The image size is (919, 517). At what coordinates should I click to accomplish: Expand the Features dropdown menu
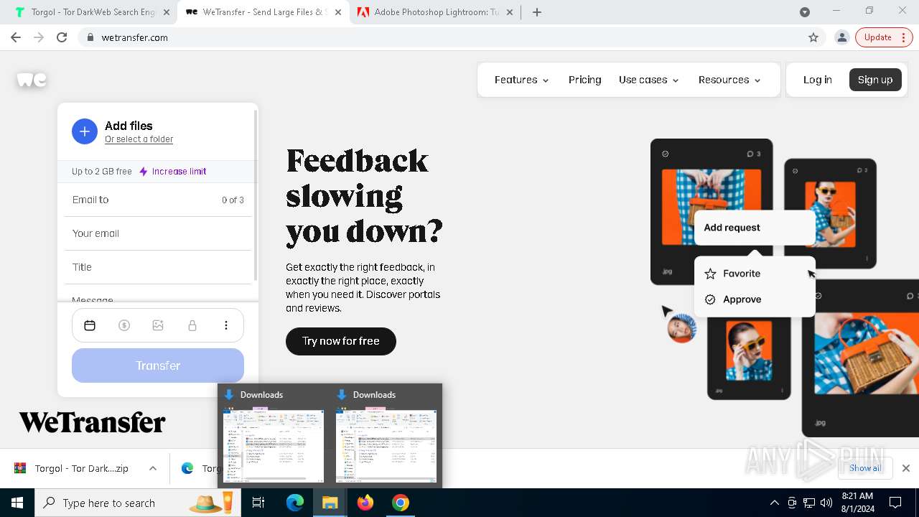522,80
